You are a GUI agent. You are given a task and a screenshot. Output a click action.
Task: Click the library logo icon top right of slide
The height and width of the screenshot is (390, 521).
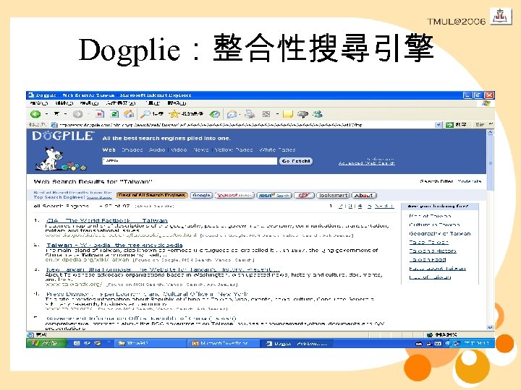tap(501, 16)
